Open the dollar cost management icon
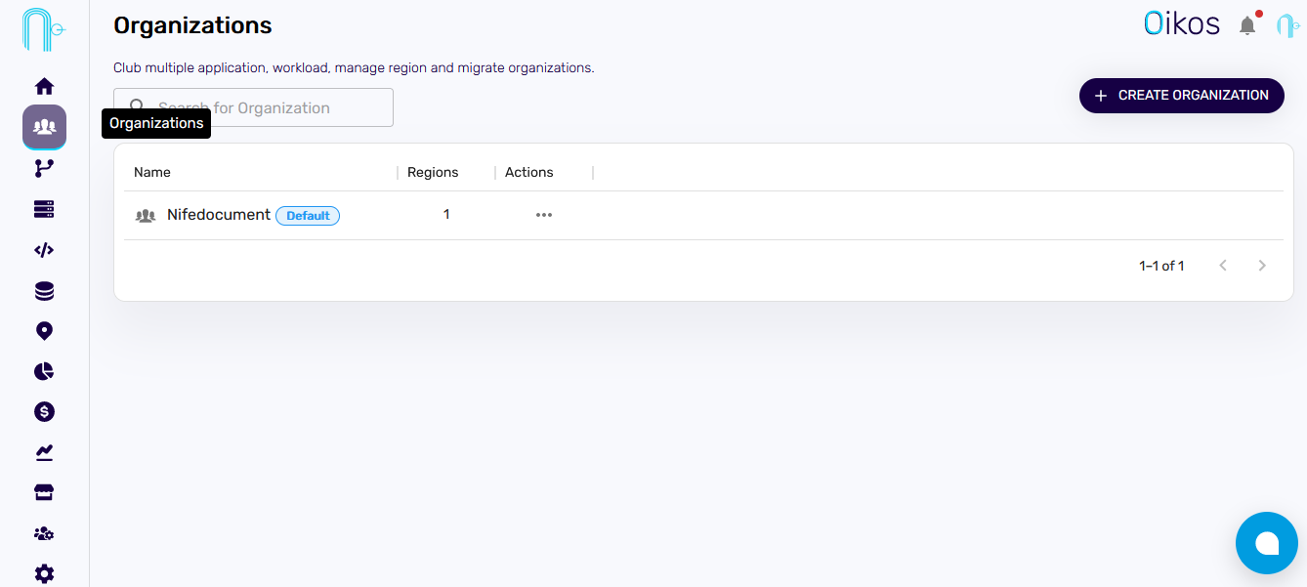1307x587 pixels. tap(44, 411)
